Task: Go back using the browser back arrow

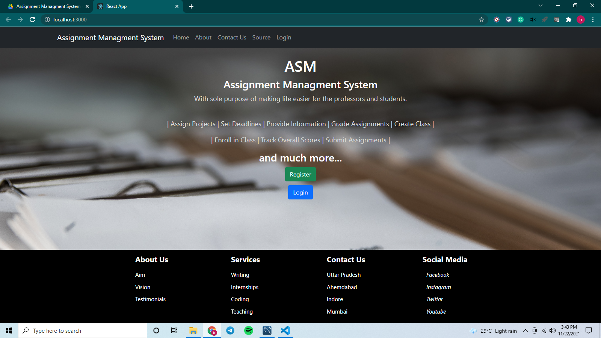Action: [8, 20]
